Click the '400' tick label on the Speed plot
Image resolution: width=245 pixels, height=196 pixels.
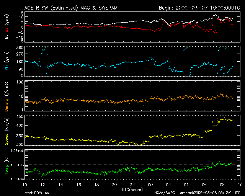[x=20, y=126]
